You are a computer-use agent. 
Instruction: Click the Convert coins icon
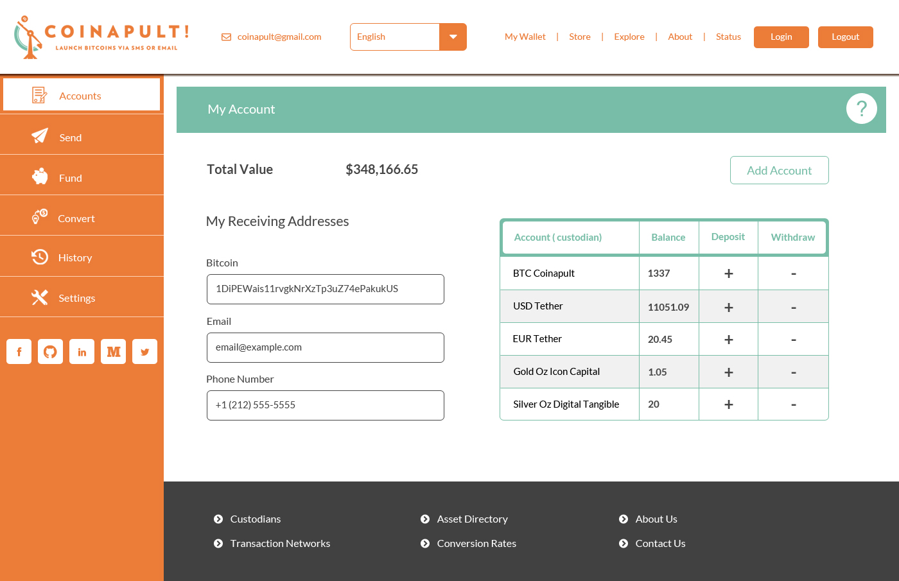[40, 217]
